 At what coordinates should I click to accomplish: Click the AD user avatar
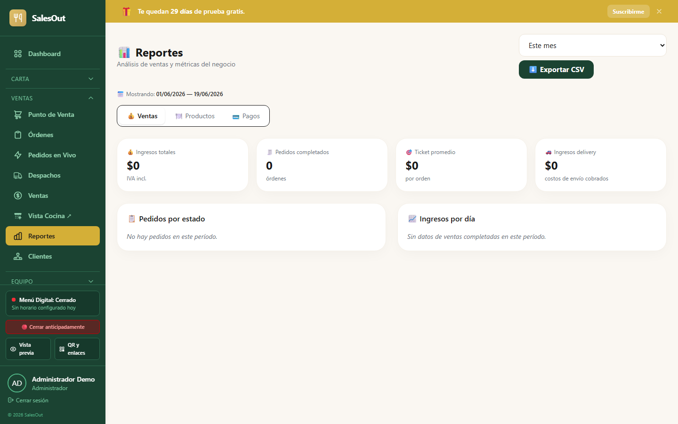coord(17,383)
